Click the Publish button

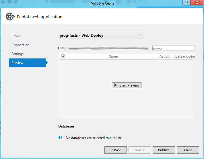coord(164,150)
